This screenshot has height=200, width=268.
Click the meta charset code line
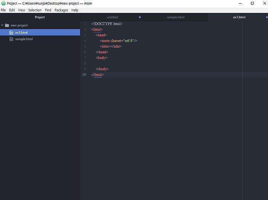119,41
